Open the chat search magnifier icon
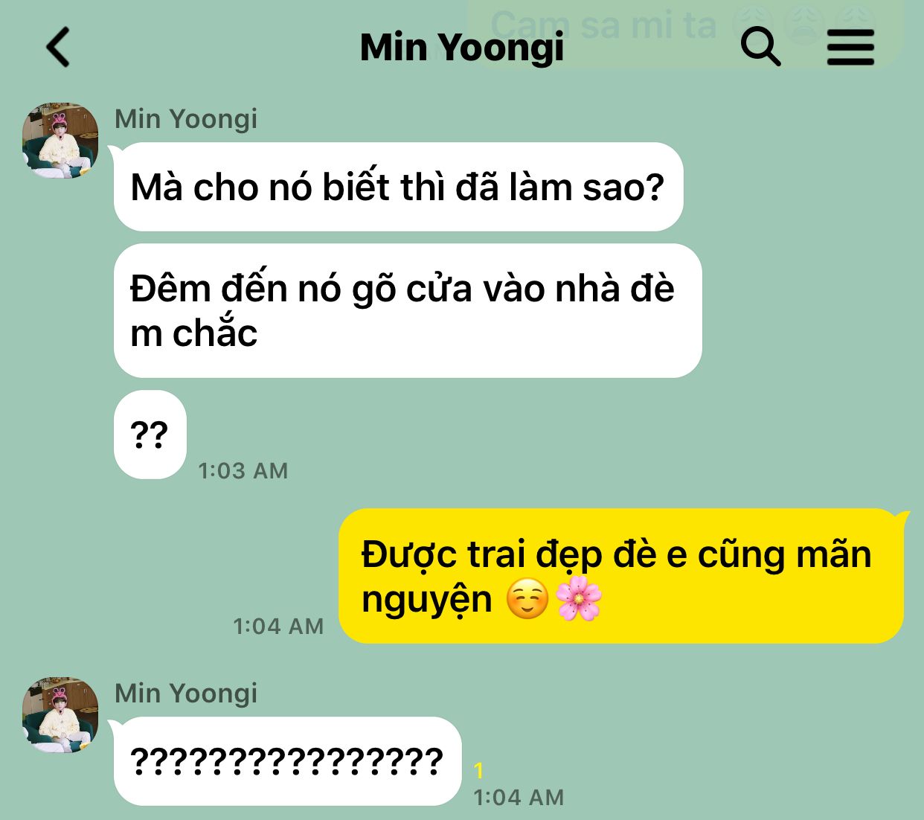 761,47
